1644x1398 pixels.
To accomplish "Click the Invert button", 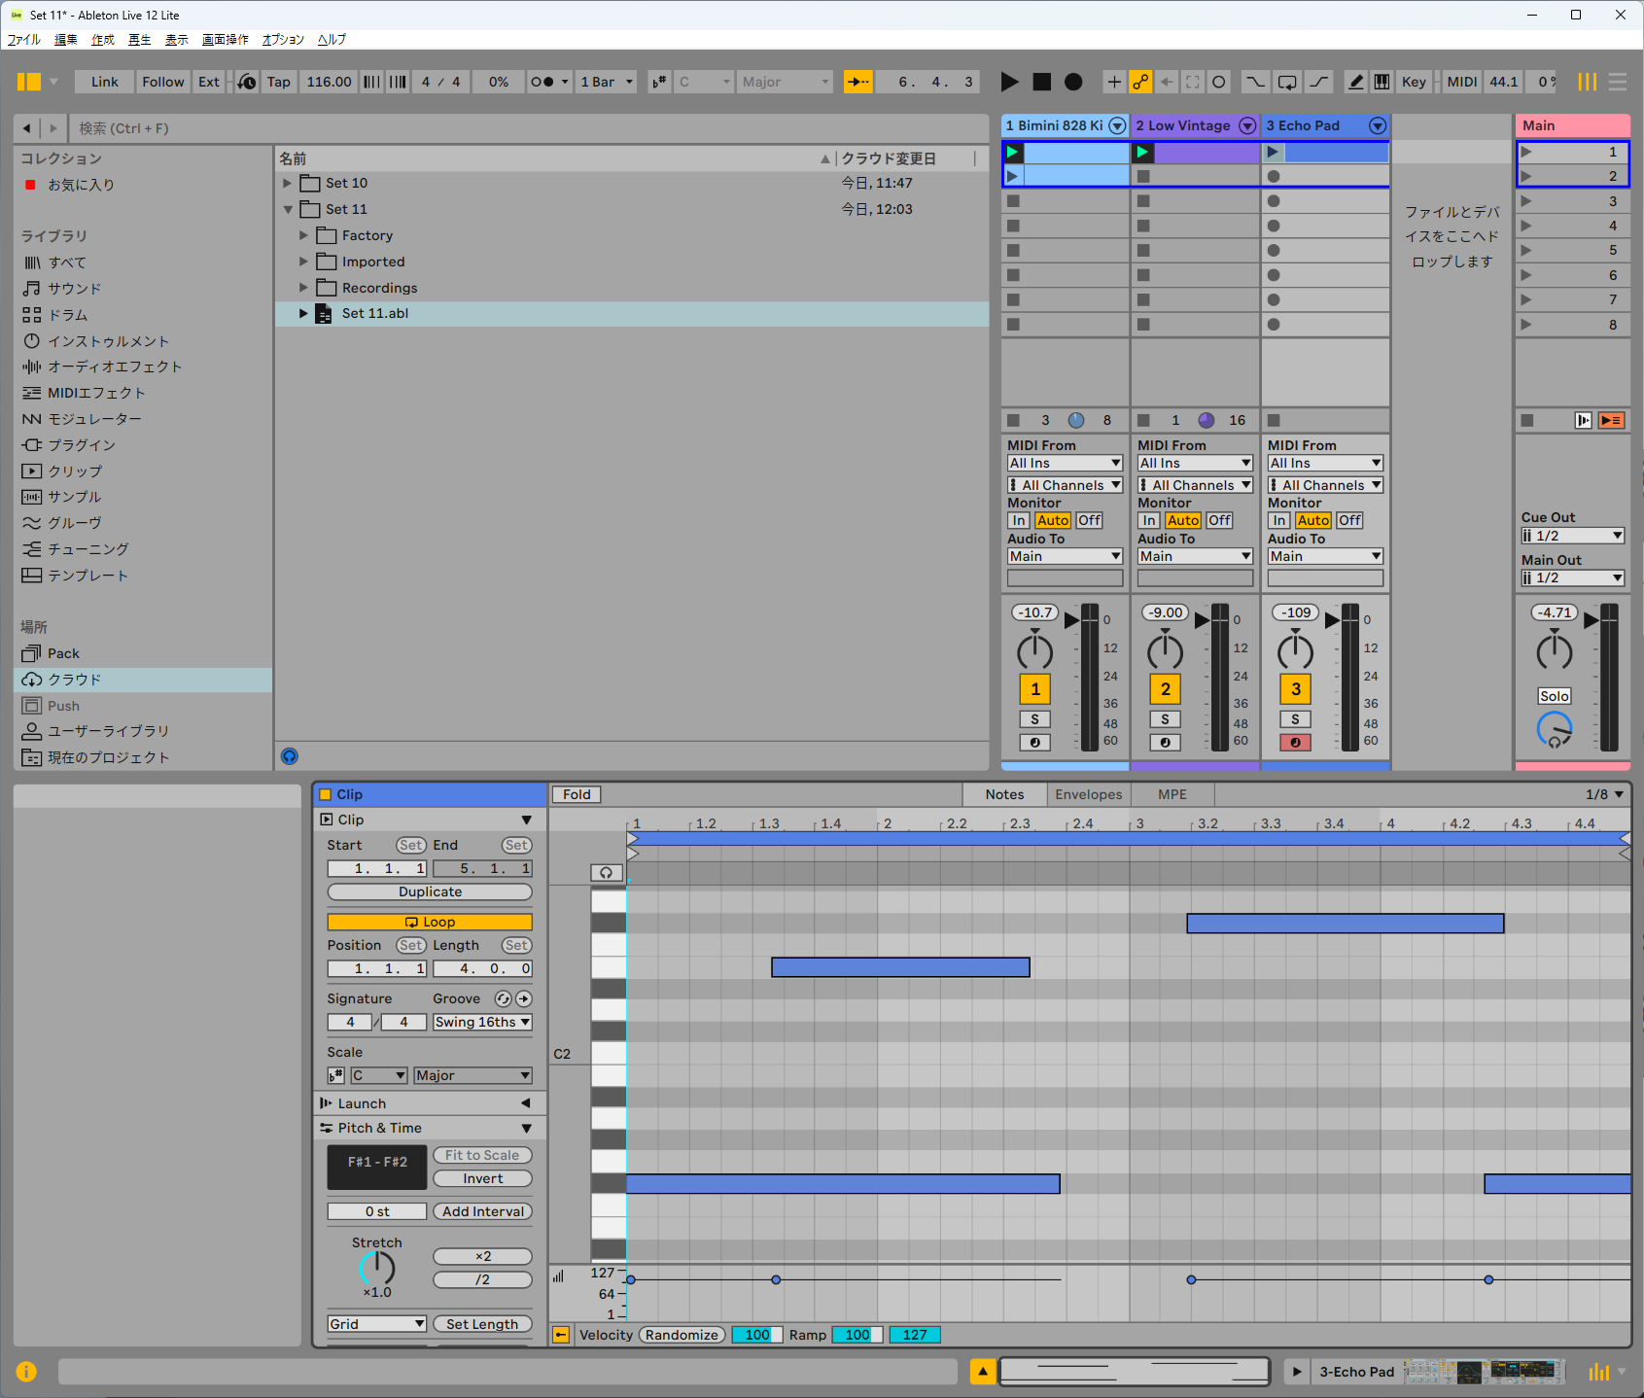I will [x=482, y=1178].
